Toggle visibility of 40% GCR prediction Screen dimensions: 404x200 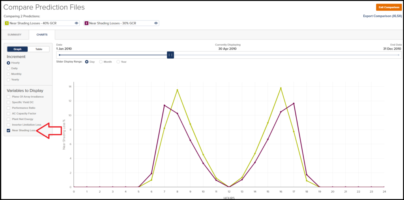(x=77, y=23)
